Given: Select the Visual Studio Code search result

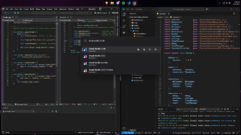Looking at the screenshot, I should 120,49.
